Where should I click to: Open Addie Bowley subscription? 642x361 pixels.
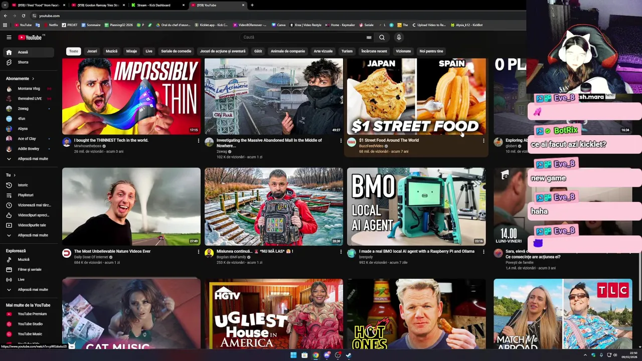[29, 149]
